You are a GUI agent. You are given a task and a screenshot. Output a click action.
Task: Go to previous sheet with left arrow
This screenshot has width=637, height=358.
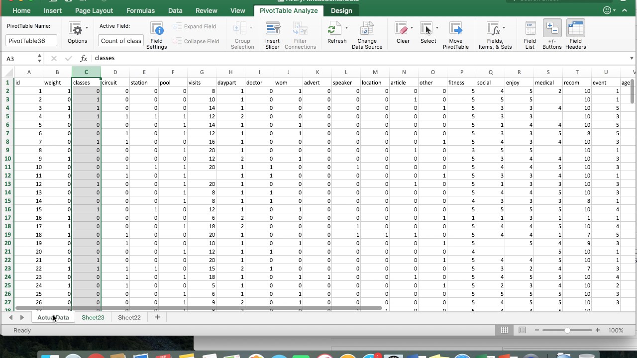point(10,317)
